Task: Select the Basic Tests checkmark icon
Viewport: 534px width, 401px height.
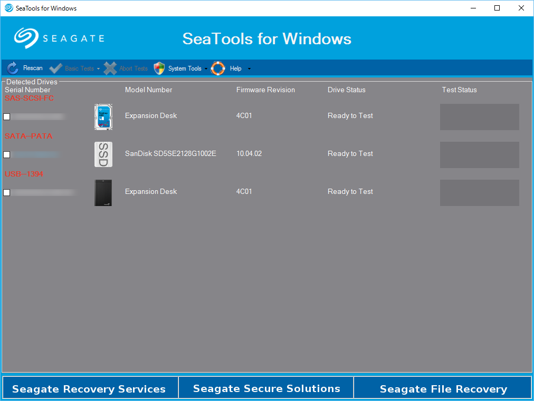Action: click(55, 68)
